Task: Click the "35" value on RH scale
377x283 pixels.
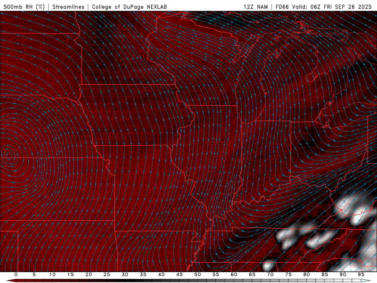Action: click(x=143, y=275)
